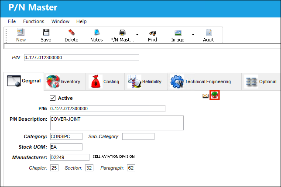Click the Section field 32
The height and width of the screenshot is (187, 281).
click(x=89, y=168)
